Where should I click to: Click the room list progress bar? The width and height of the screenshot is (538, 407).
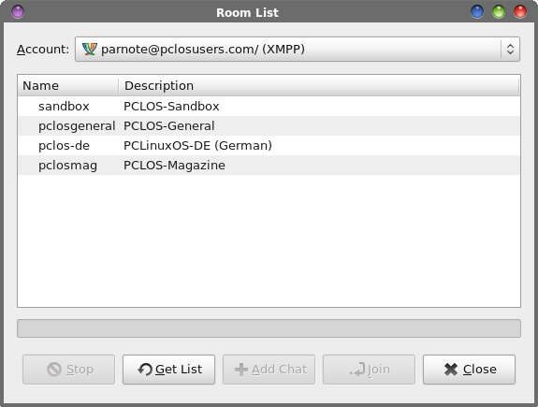coord(269,328)
